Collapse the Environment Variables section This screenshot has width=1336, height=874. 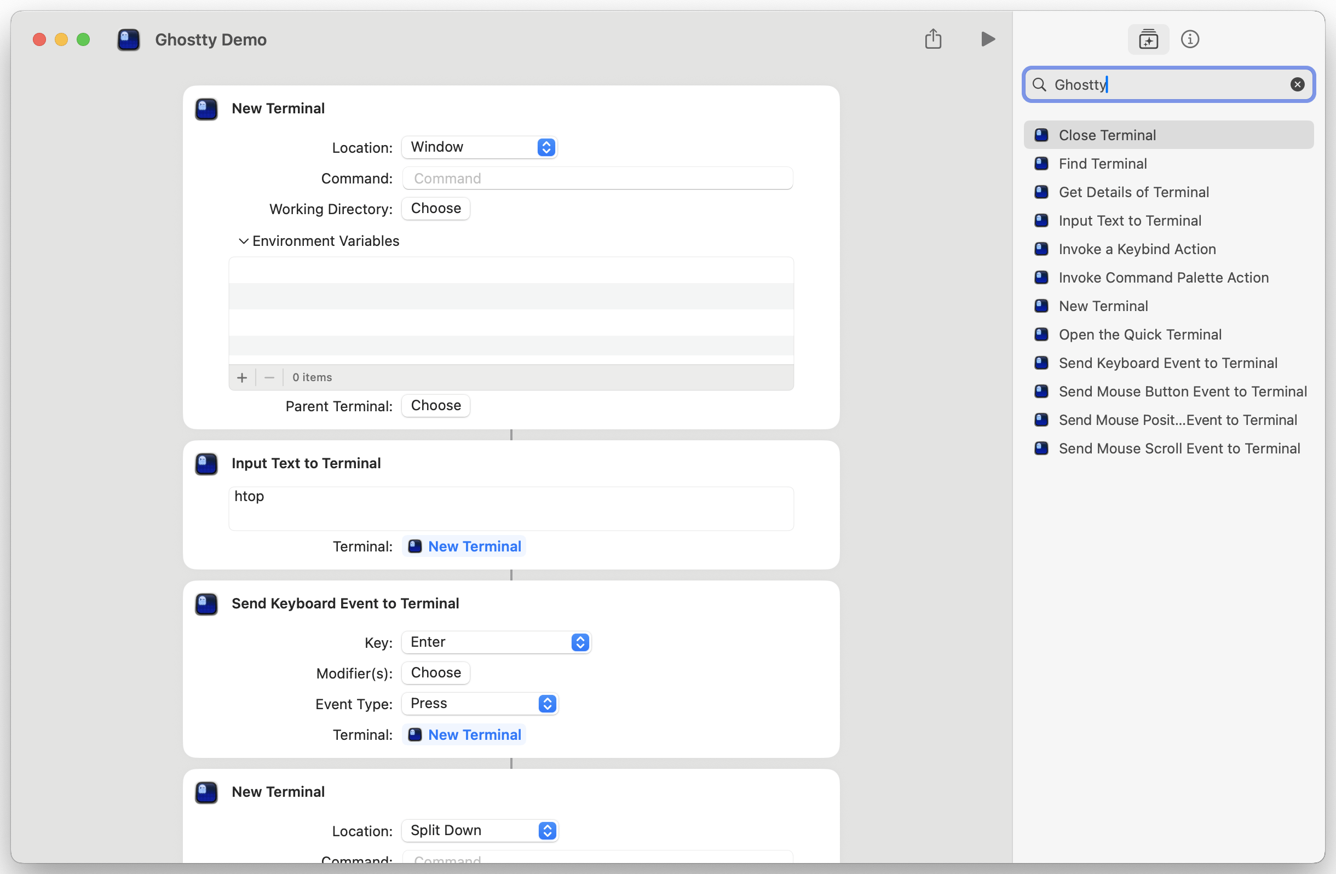click(x=244, y=241)
